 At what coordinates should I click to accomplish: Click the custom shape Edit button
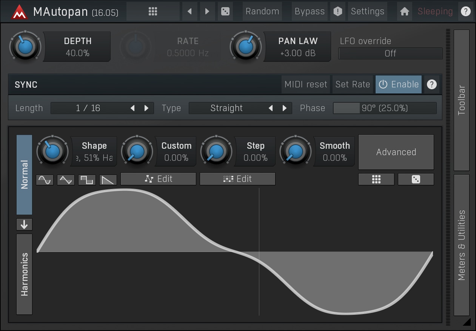[x=158, y=179]
